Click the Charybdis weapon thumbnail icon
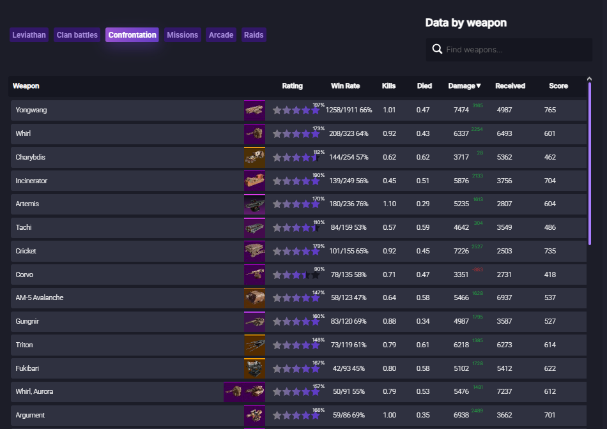The height and width of the screenshot is (429, 607). point(254,158)
